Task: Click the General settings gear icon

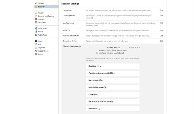Action: click(x=36, y=3)
